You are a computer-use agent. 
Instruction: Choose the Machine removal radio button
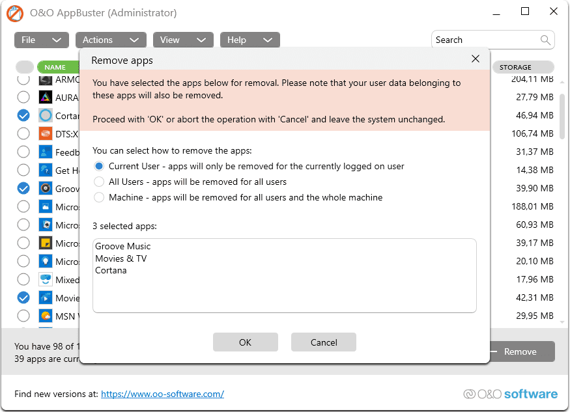pyautogui.click(x=100, y=197)
